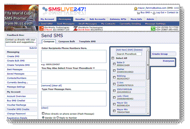Switch to the Compose Bulk tab
Screen dimensions: 190x129
pos(65,42)
